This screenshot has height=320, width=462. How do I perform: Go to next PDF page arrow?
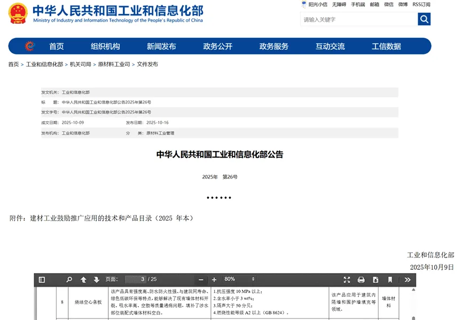click(x=97, y=279)
